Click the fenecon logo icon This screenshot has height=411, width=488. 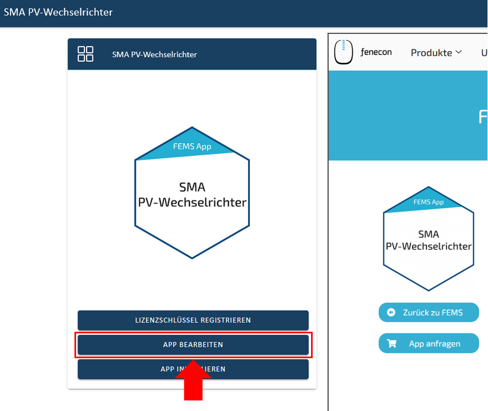point(343,52)
